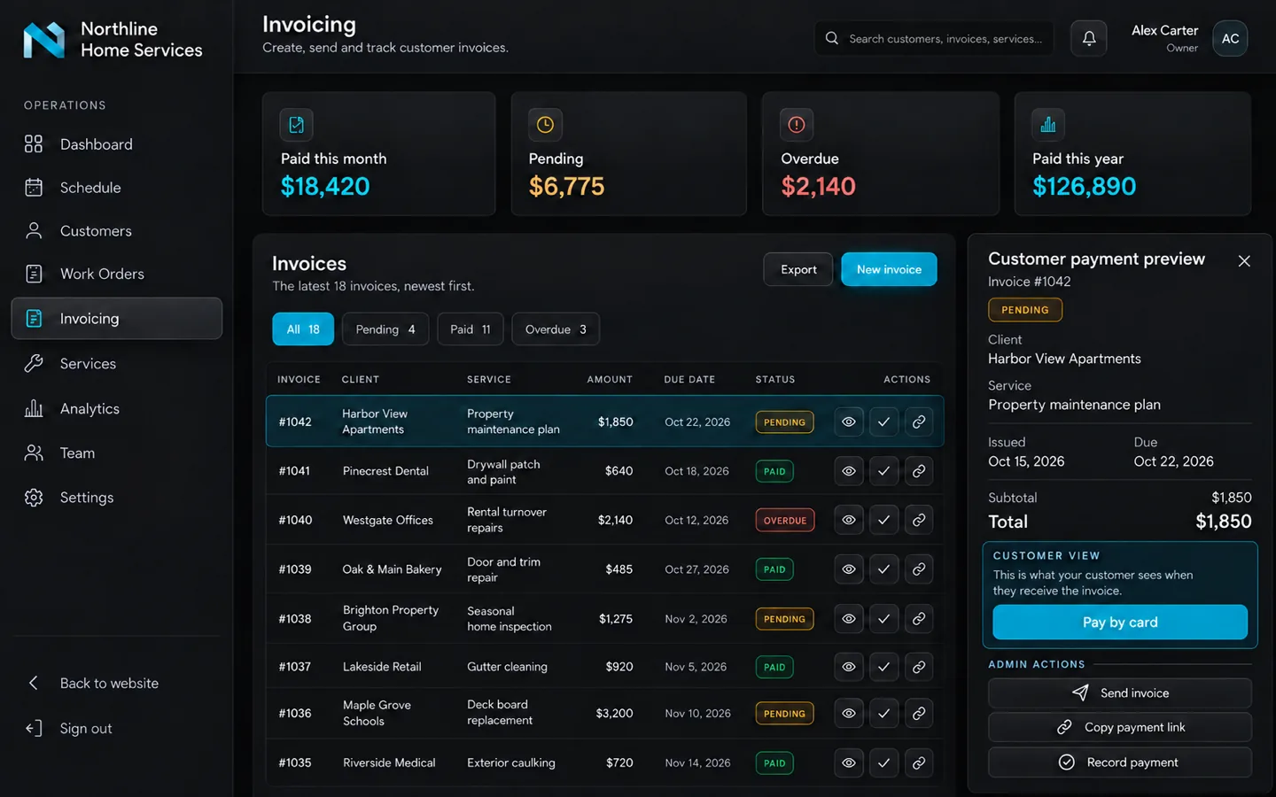Image resolution: width=1276 pixels, height=797 pixels.
Task: Open Settings in sidebar
Action: pos(116,498)
